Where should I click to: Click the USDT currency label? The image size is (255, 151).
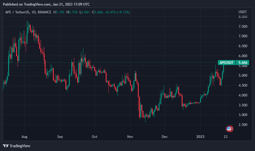tap(243, 12)
